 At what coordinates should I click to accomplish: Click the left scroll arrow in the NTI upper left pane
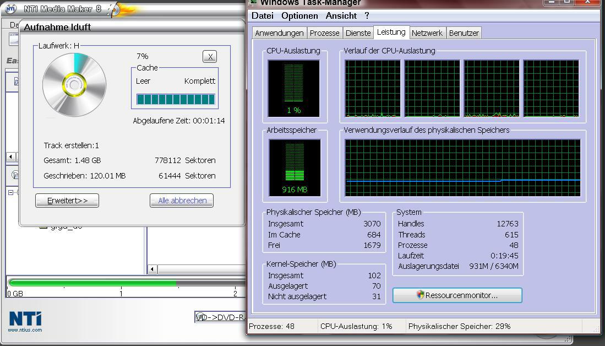11,157
